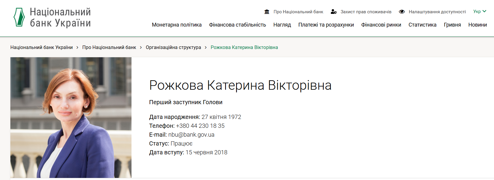
Task: Select the Нагляд menu item
Action: [x=282, y=25]
